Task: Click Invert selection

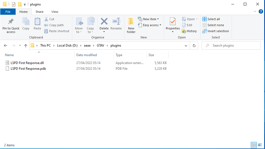Action: point(216,31)
